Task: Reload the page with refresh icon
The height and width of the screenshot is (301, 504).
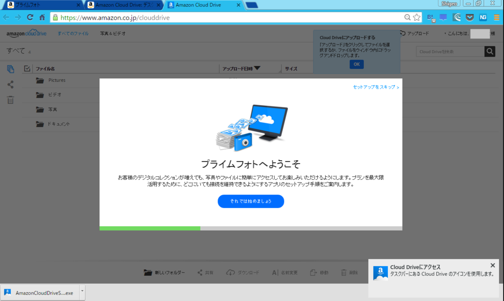Action: coord(30,17)
